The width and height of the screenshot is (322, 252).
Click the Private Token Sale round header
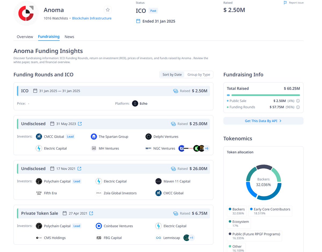point(114,213)
